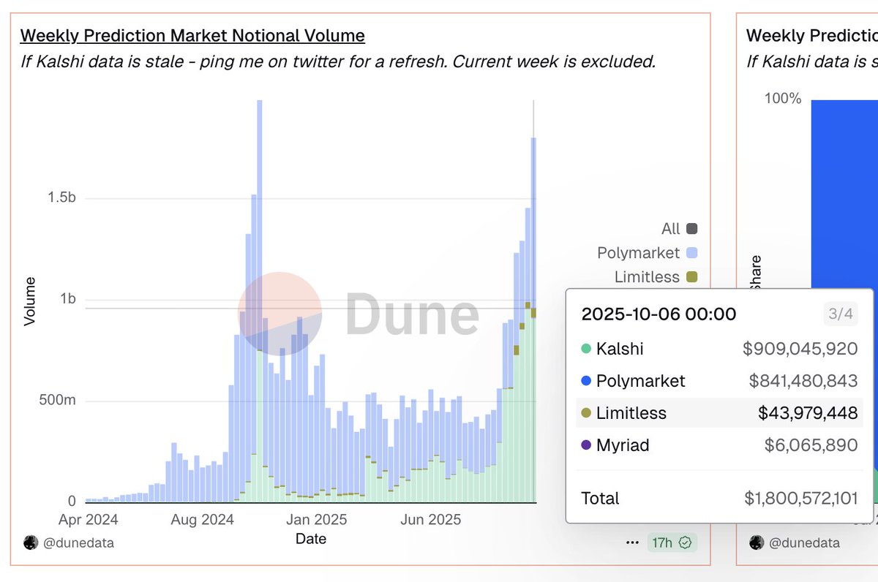
Task: Click the 100% y-axis label in right chart
Action: [783, 98]
